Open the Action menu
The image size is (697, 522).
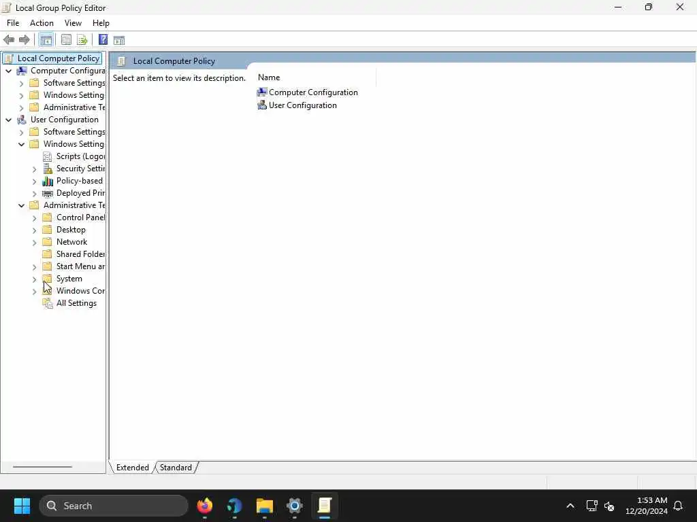[x=42, y=23]
